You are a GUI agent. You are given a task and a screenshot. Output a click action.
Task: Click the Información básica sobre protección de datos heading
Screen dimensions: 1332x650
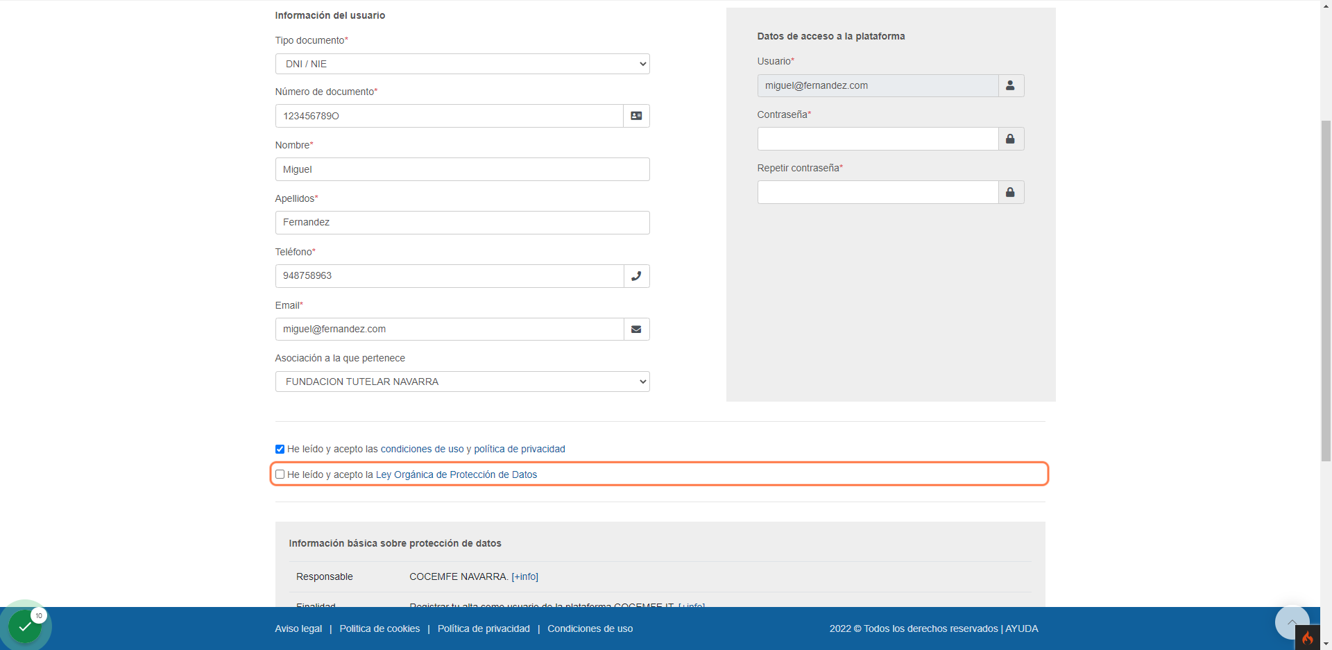(x=395, y=543)
